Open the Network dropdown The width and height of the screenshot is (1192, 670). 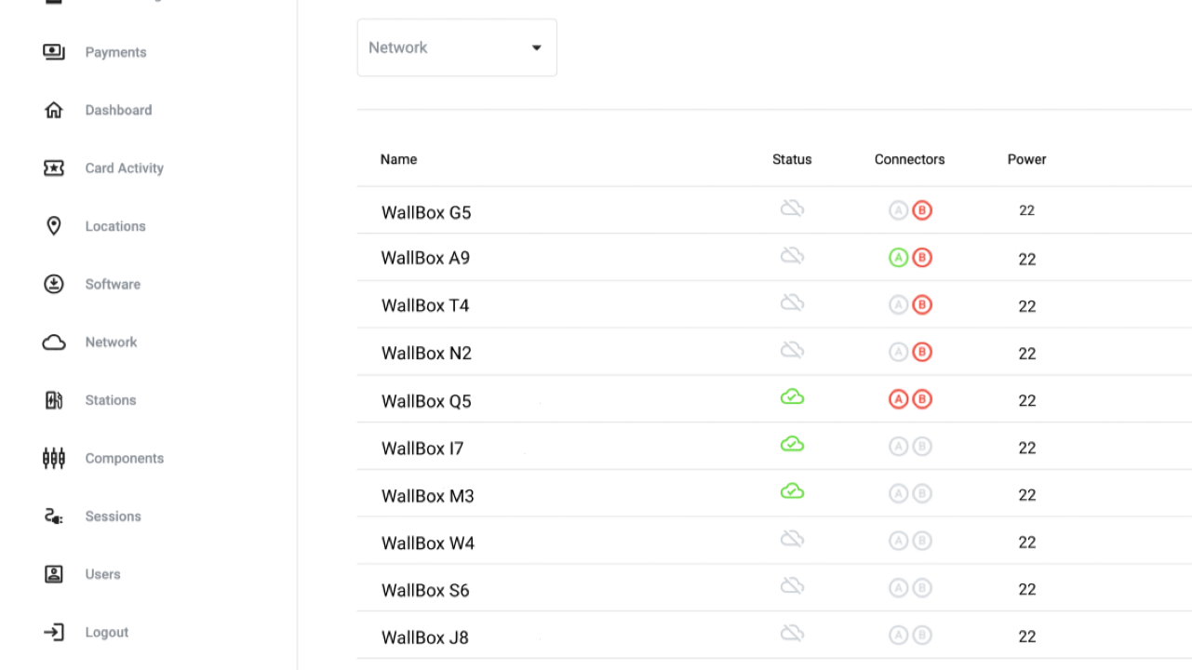tap(457, 47)
